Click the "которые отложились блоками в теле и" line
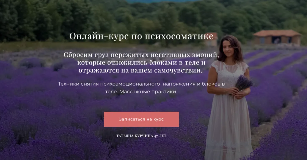The width and height of the screenshot is (307, 160). tap(141, 62)
